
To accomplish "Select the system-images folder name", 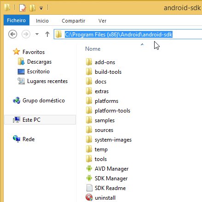I will pos(113,140).
